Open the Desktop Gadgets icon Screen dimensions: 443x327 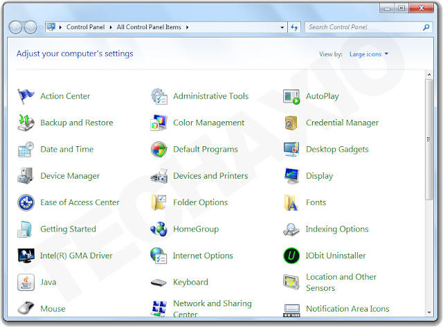point(291,150)
